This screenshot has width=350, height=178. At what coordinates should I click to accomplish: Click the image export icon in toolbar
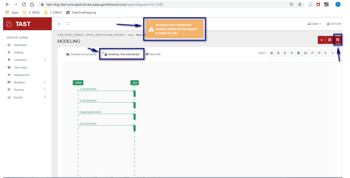click(305, 53)
